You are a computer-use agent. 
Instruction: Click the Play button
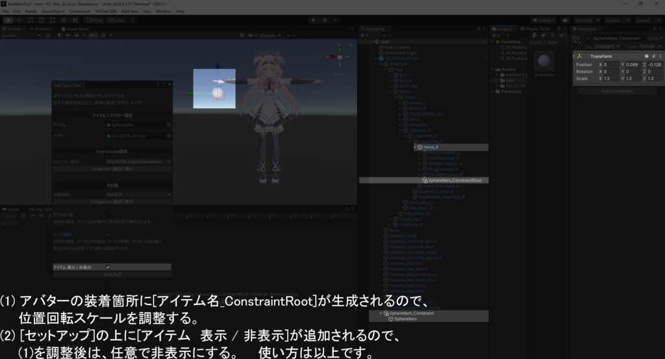pyautogui.click(x=314, y=20)
